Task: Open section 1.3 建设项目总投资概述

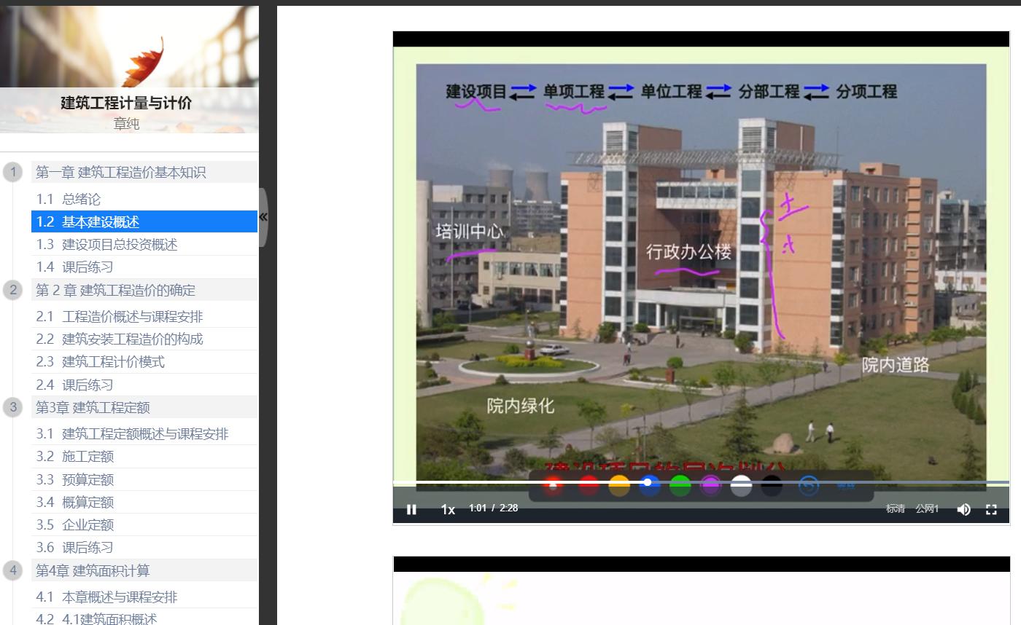Action: point(144,244)
